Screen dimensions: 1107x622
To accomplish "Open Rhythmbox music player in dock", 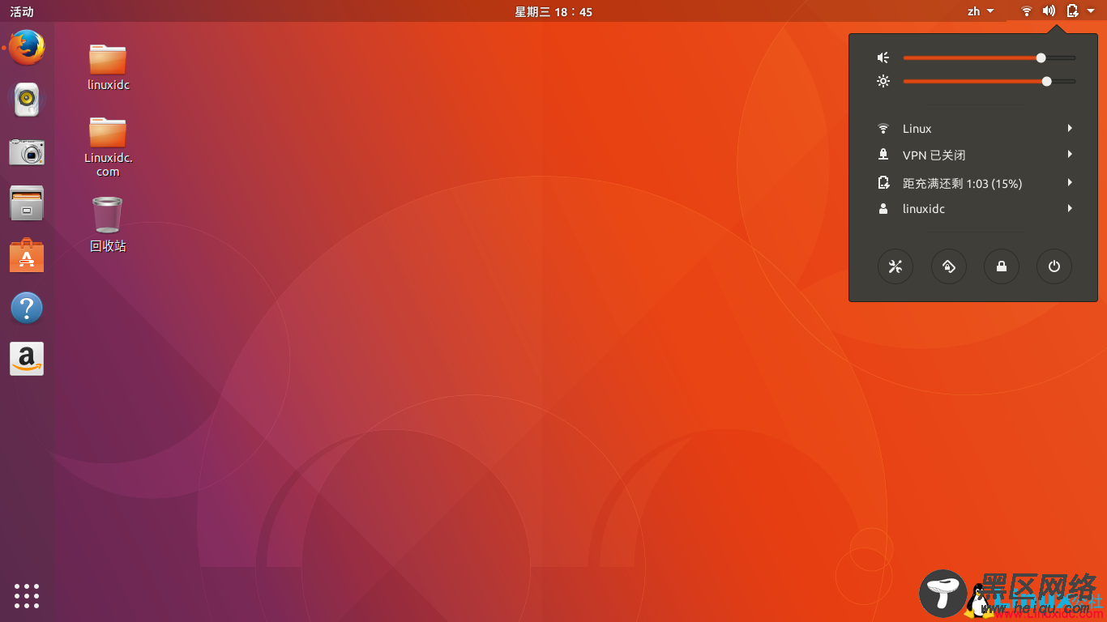I will 27,100.
